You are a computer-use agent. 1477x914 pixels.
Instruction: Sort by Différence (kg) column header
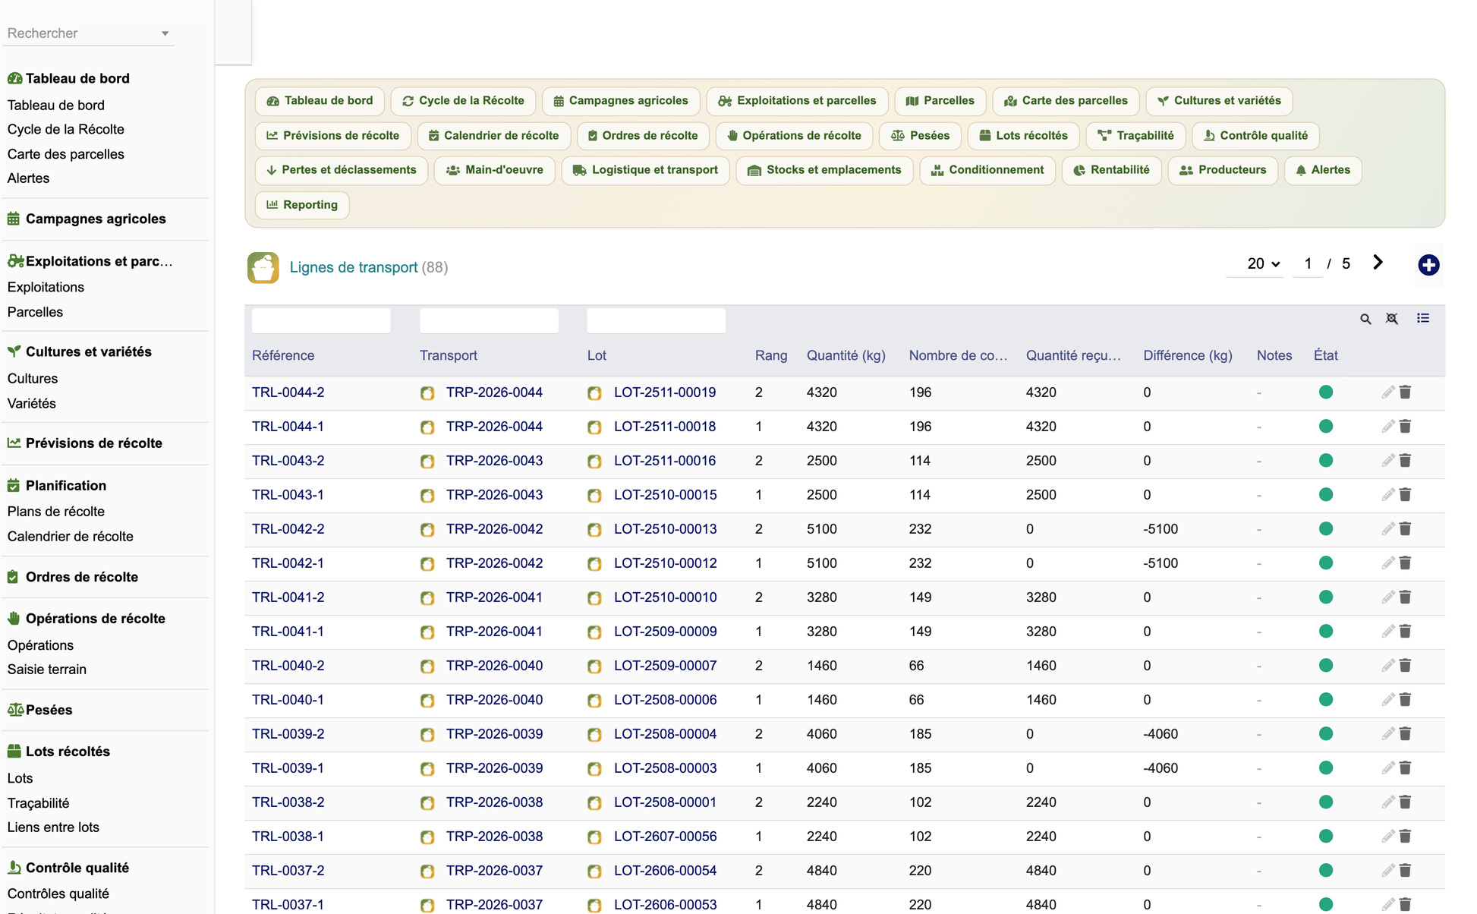coord(1188,355)
